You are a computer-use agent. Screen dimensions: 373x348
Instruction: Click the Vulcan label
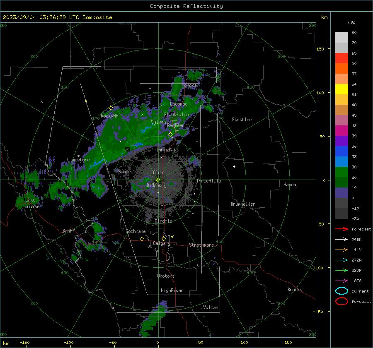pyautogui.click(x=211, y=307)
